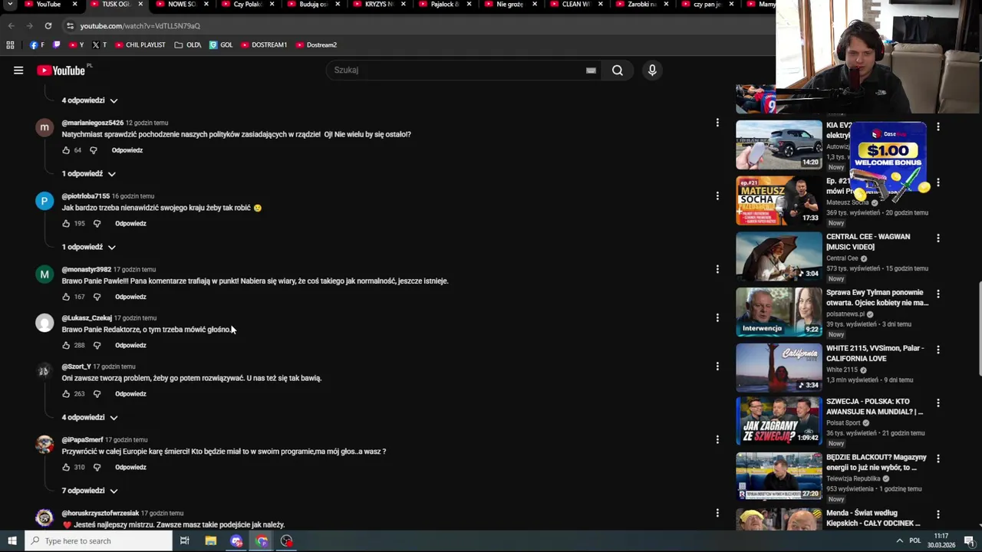
Task: Reply to @monastyr3982 with Odpowiedz
Action: click(130, 297)
